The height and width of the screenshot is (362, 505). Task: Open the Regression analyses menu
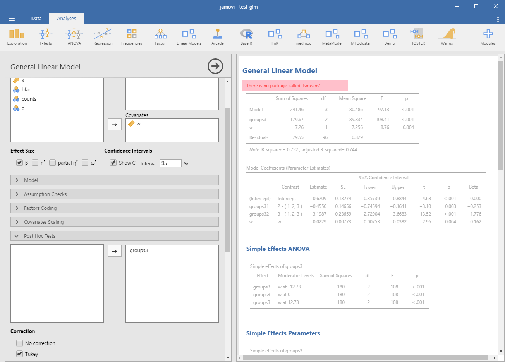[x=103, y=37]
